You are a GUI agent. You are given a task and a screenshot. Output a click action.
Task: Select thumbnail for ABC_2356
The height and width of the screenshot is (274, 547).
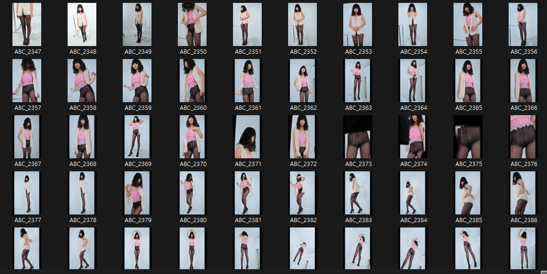524,24
